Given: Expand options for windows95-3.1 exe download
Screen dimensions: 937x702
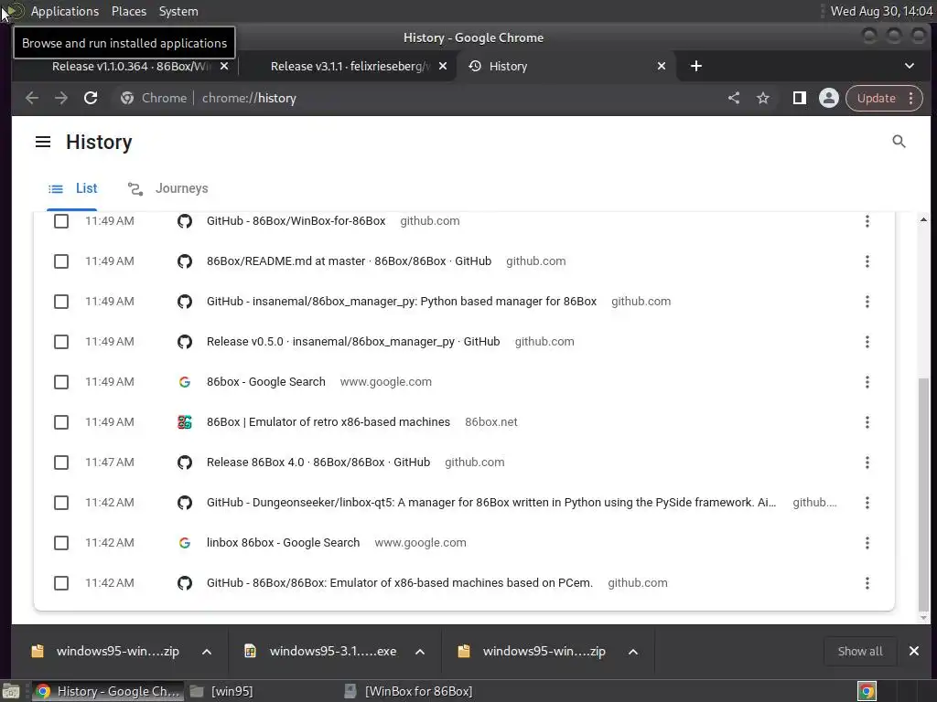Looking at the screenshot, I should 420,652.
